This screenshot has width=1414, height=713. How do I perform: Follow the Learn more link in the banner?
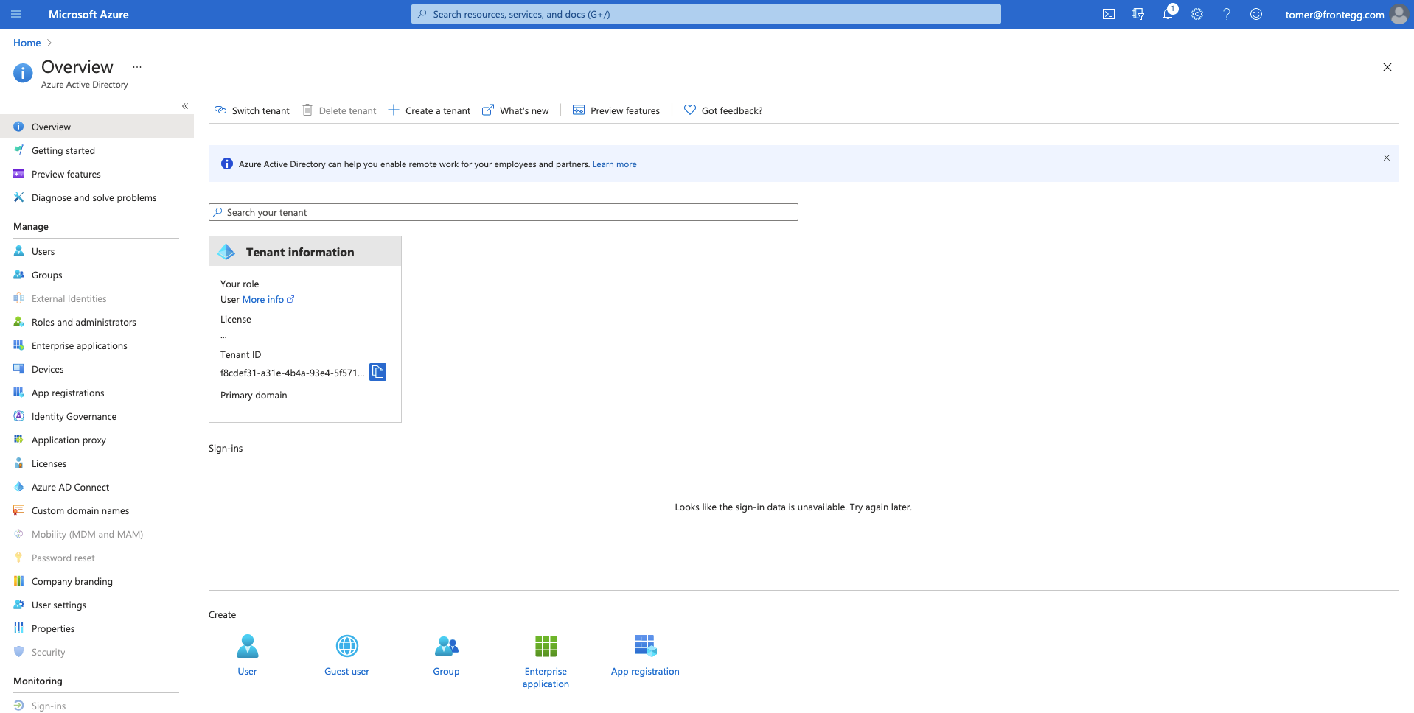614,164
